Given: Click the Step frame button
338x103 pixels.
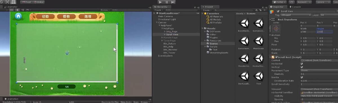Looking at the screenshot, I should click(173, 2).
